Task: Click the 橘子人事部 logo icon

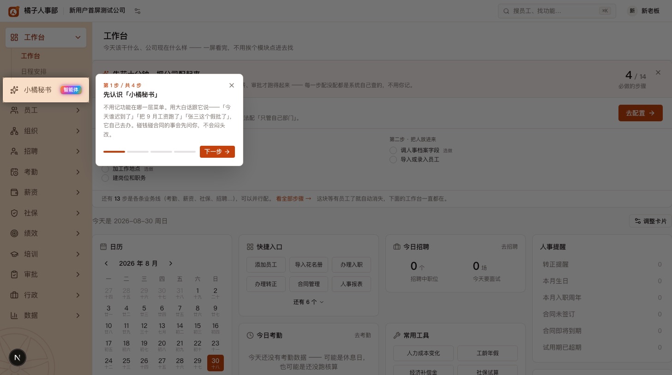Action: tap(14, 11)
